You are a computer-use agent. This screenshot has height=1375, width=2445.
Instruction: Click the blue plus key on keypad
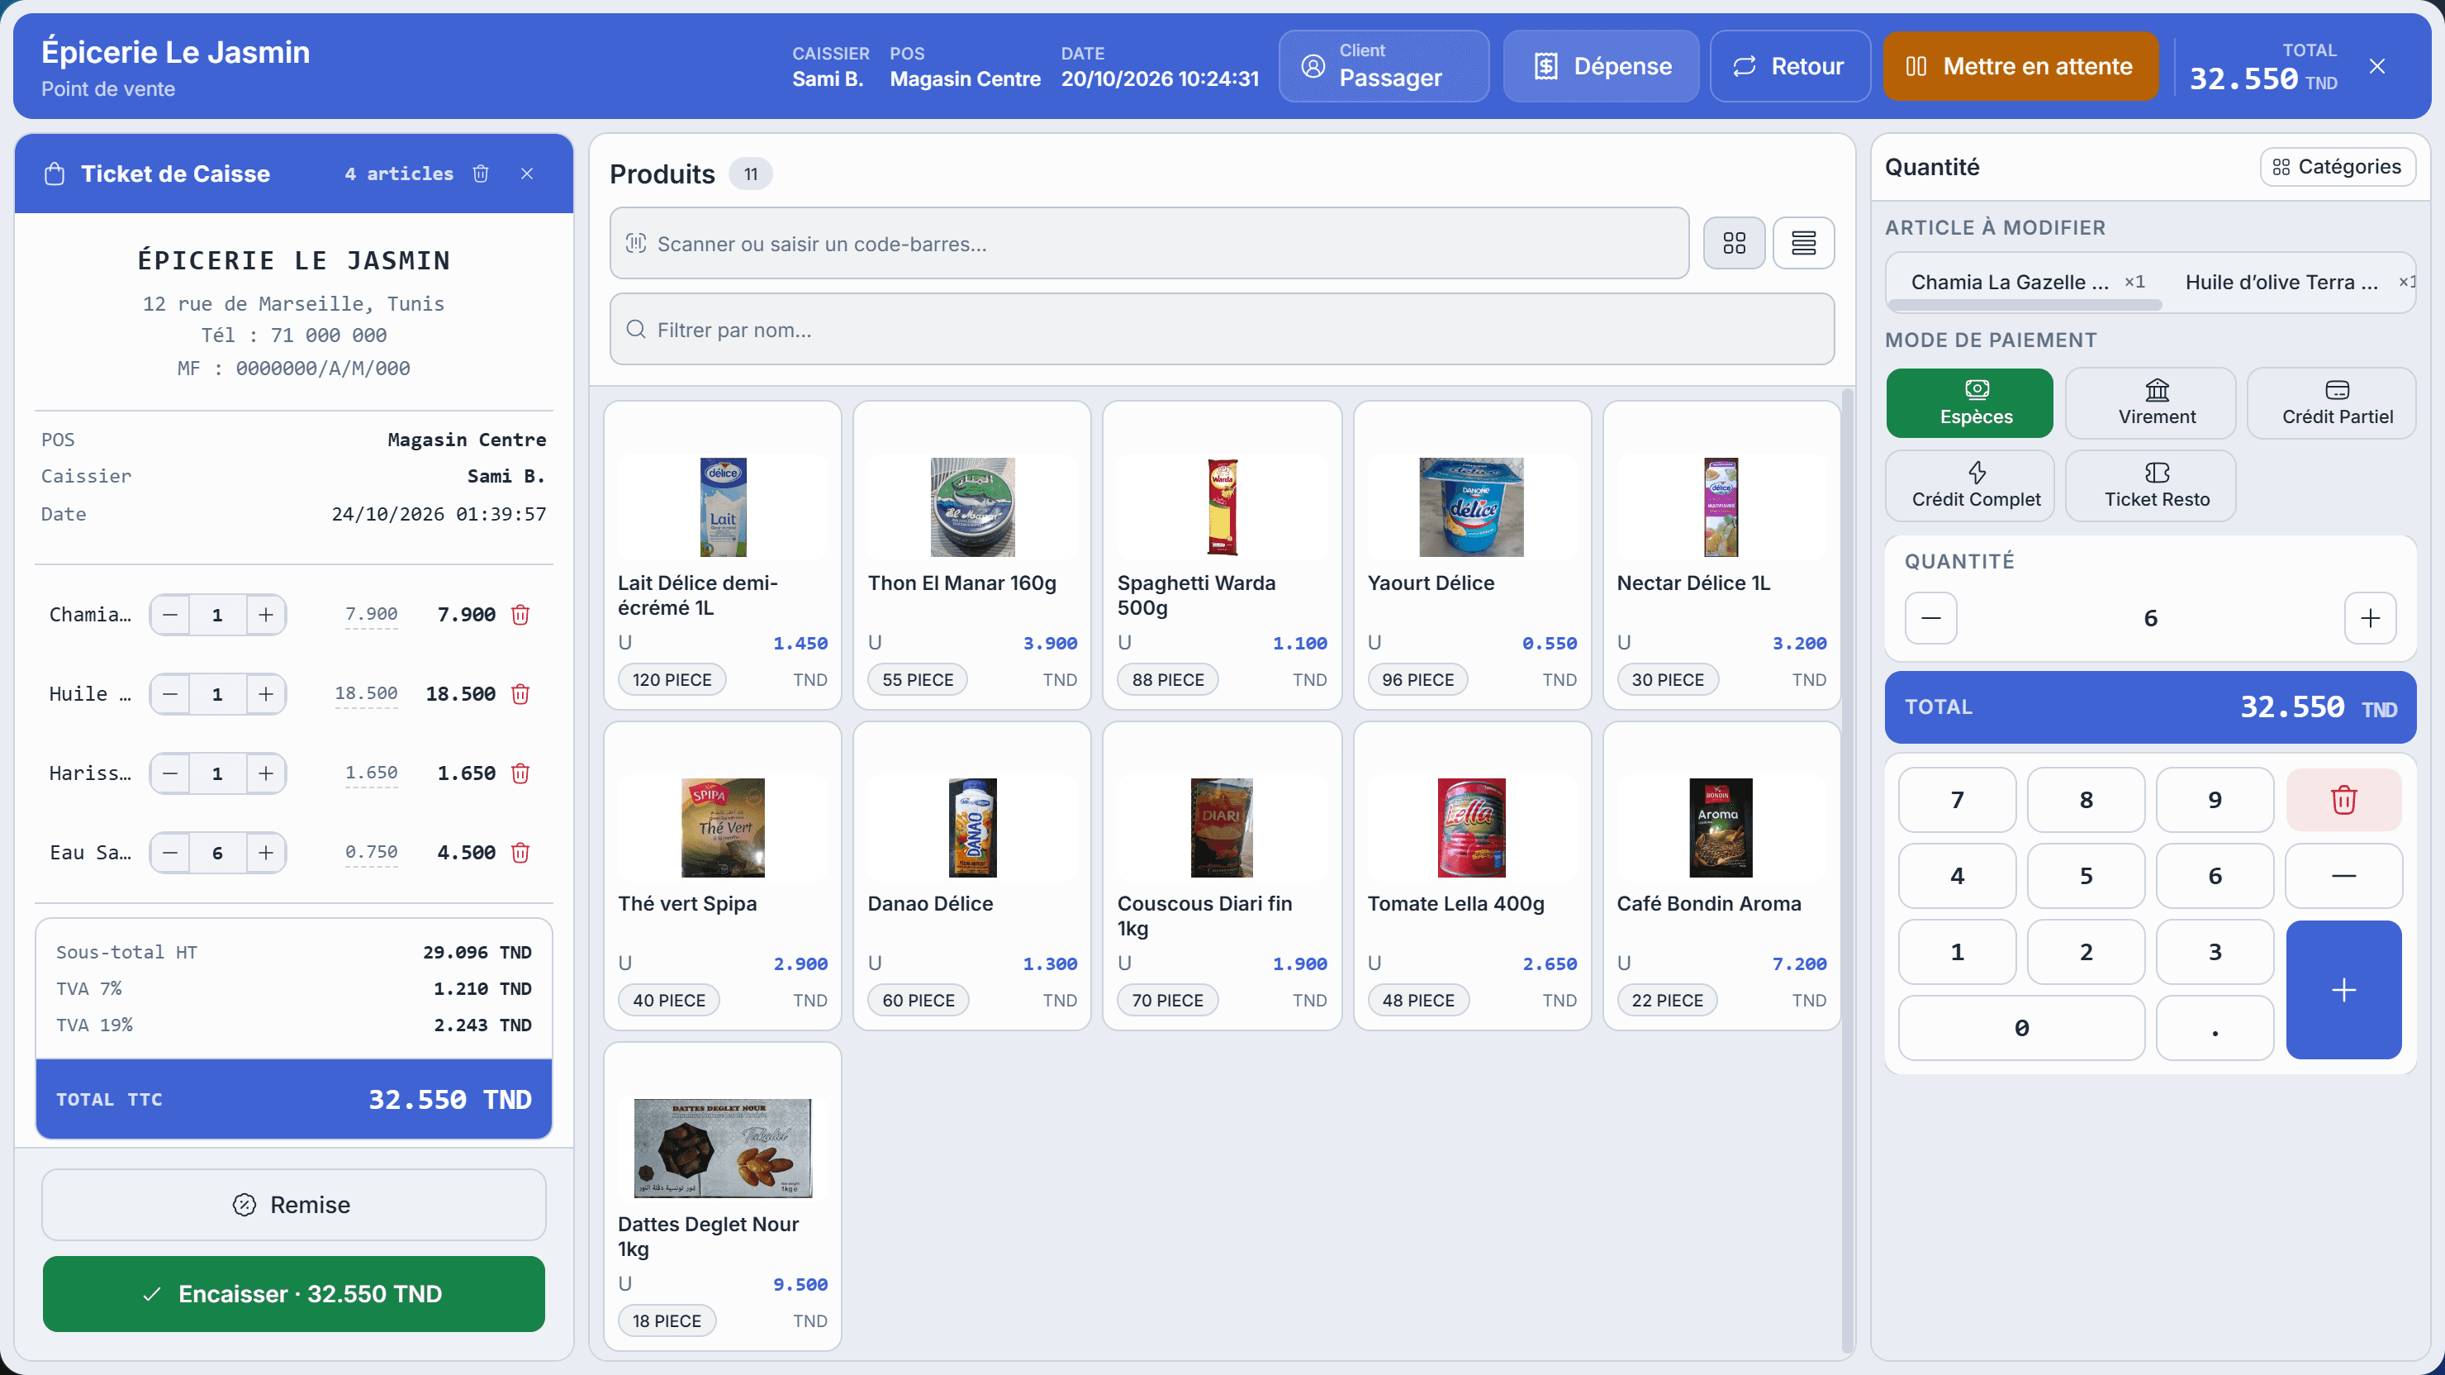click(2343, 989)
